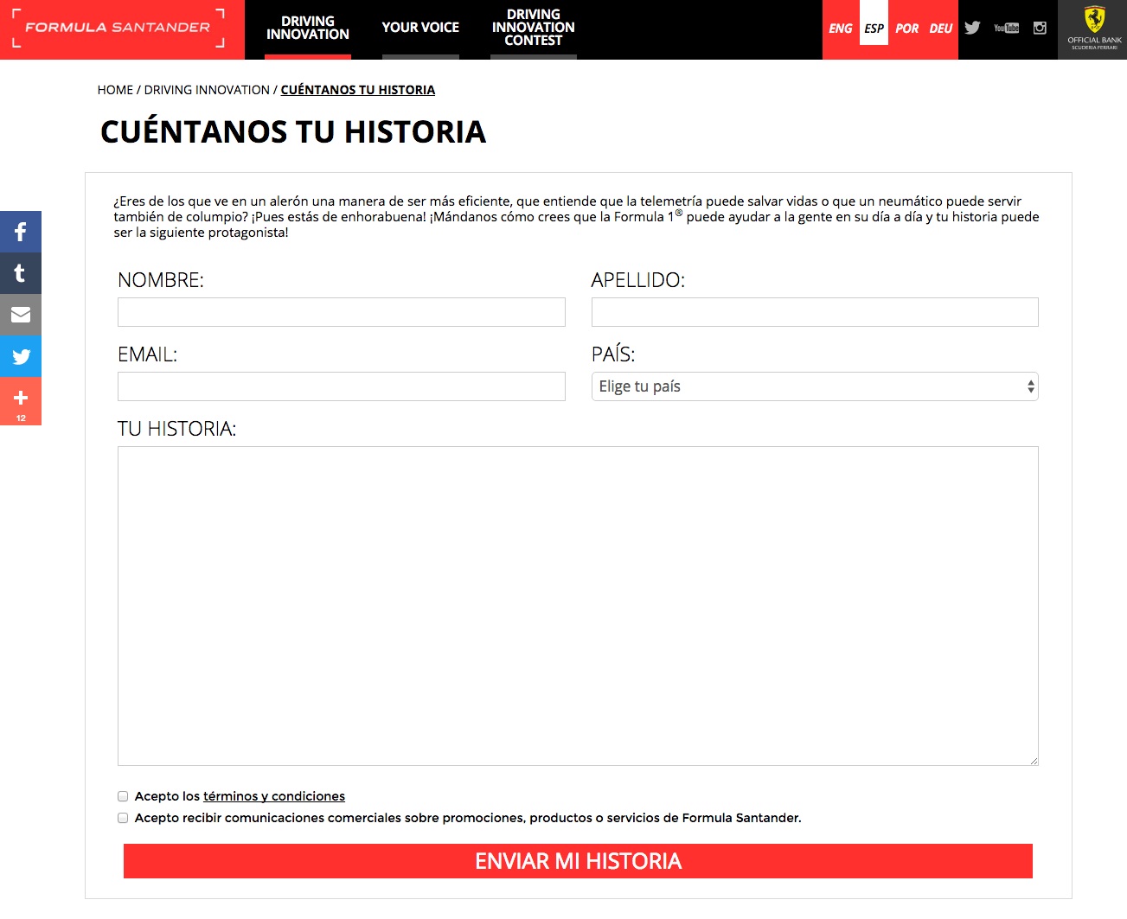Share on Twitter from the side bar
Viewport: 1127px width, 919px height.
point(21,356)
